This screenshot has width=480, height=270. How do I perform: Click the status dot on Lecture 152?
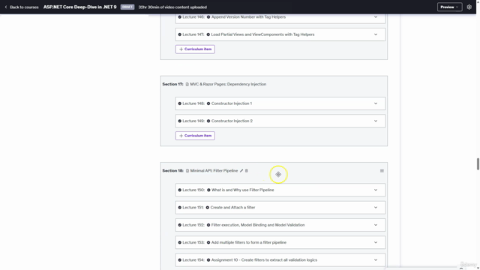pos(180,225)
